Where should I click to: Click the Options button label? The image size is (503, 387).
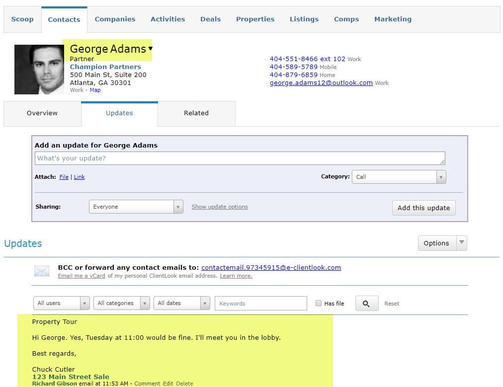click(436, 243)
